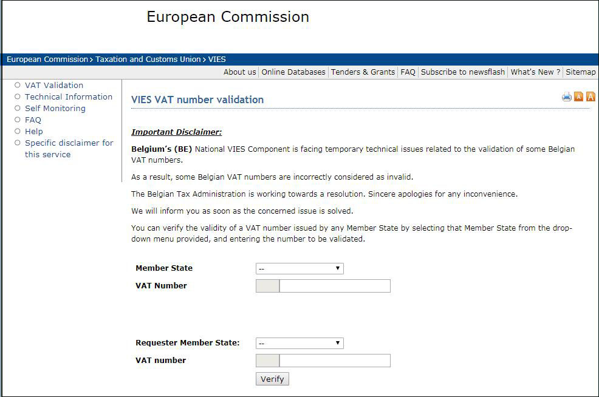This screenshot has height=397, width=599.
Task: Open the About us menu item
Action: [240, 72]
